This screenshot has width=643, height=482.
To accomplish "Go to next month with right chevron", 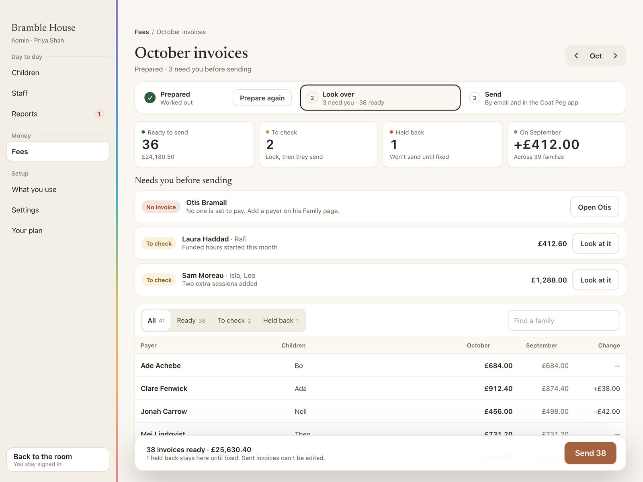I will [x=615, y=56].
